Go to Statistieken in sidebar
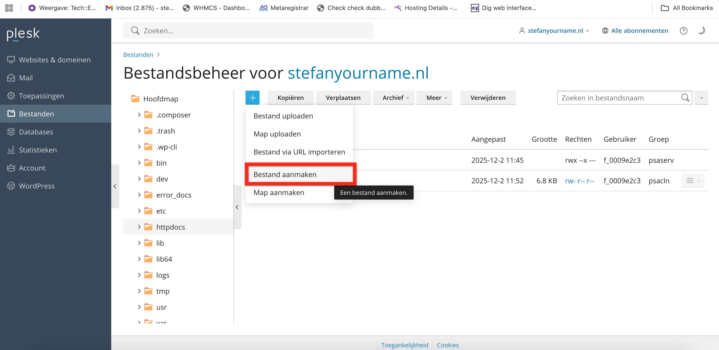This screenshot has width=719, height=350. (x=38, y=150)
